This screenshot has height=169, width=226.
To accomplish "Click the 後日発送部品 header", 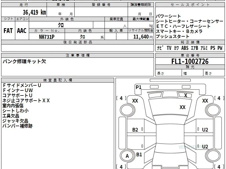I will point(77,42).
